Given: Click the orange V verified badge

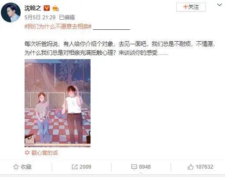Looking at the screenshot, I should (x=47, y=8).
